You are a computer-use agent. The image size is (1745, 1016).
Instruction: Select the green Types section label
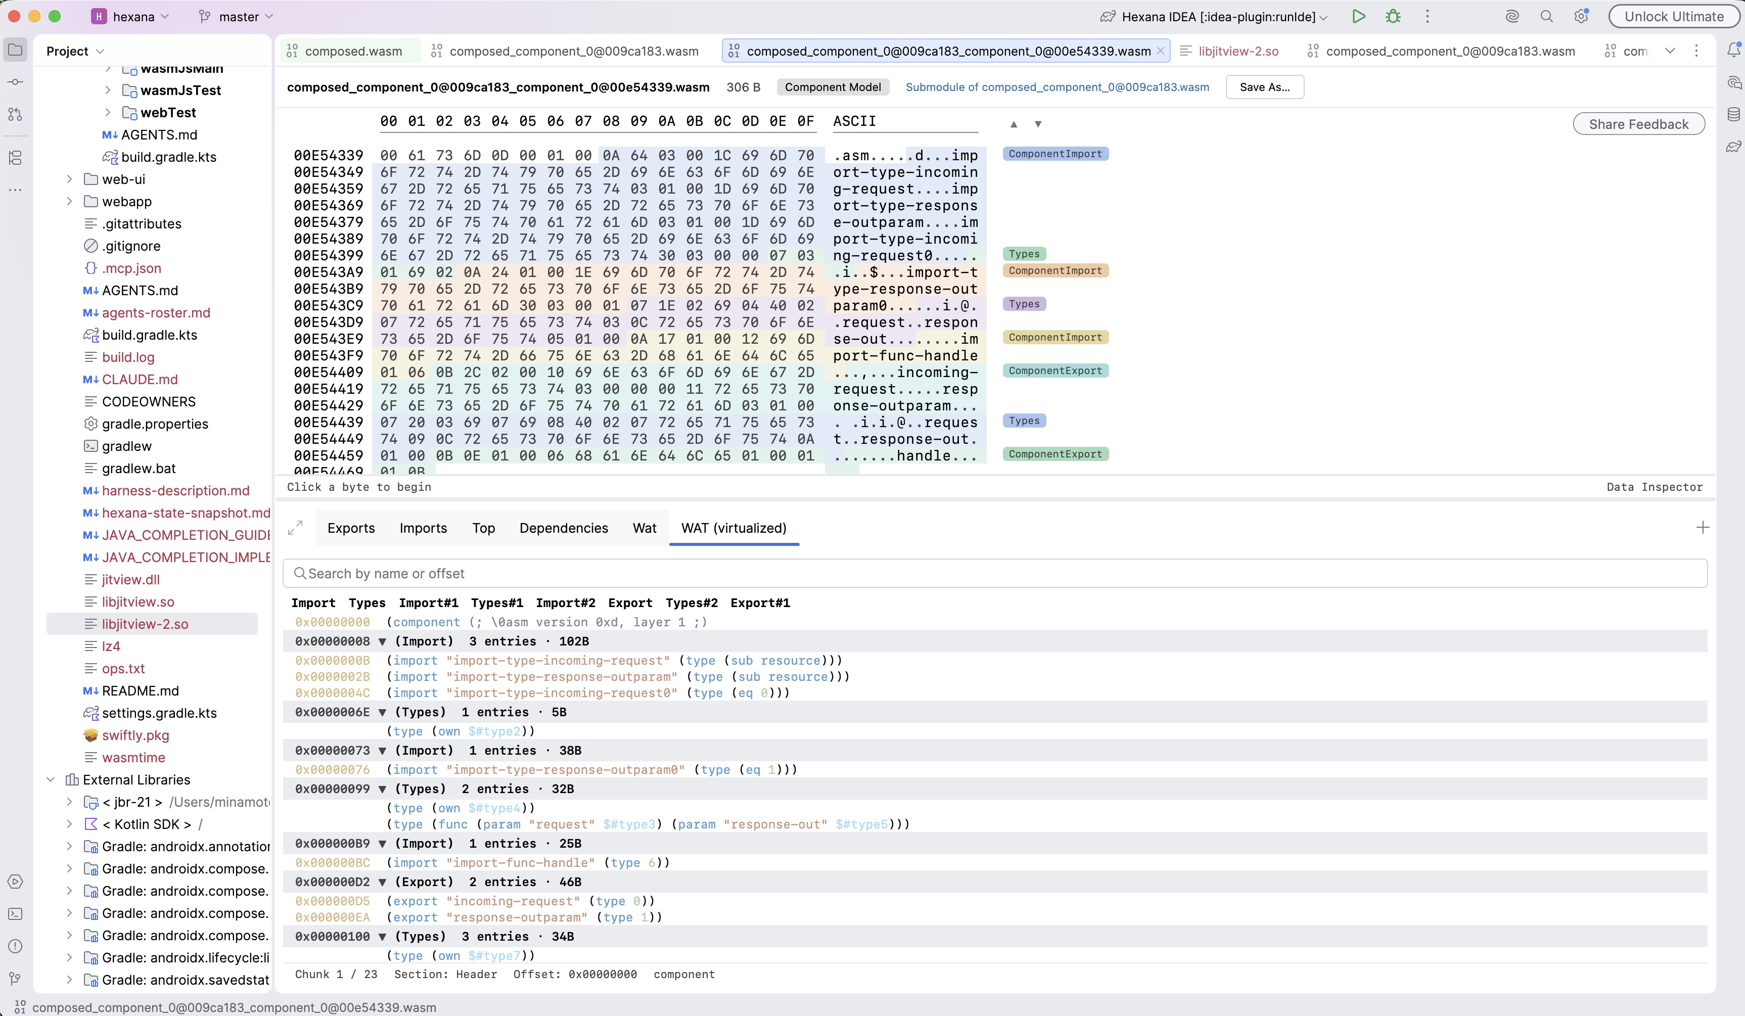1024,254
